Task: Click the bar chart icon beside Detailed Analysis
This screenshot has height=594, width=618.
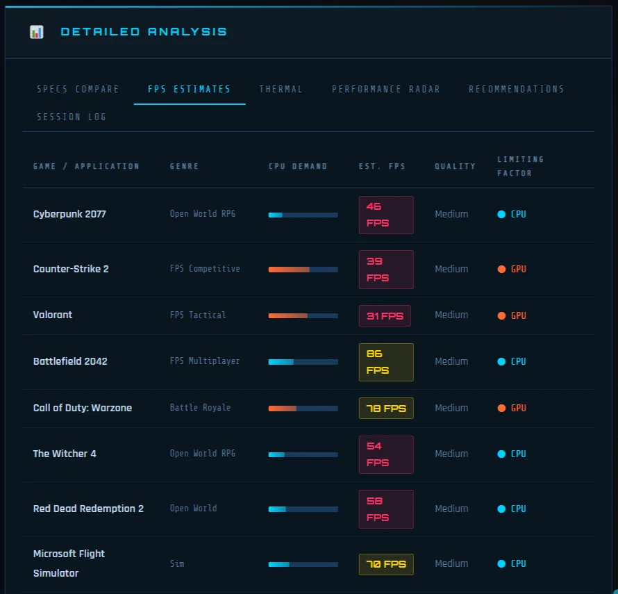Action: (37, 32)
